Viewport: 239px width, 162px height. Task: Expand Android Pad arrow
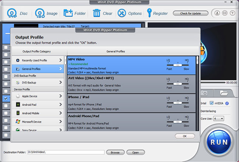pos(61,105)
